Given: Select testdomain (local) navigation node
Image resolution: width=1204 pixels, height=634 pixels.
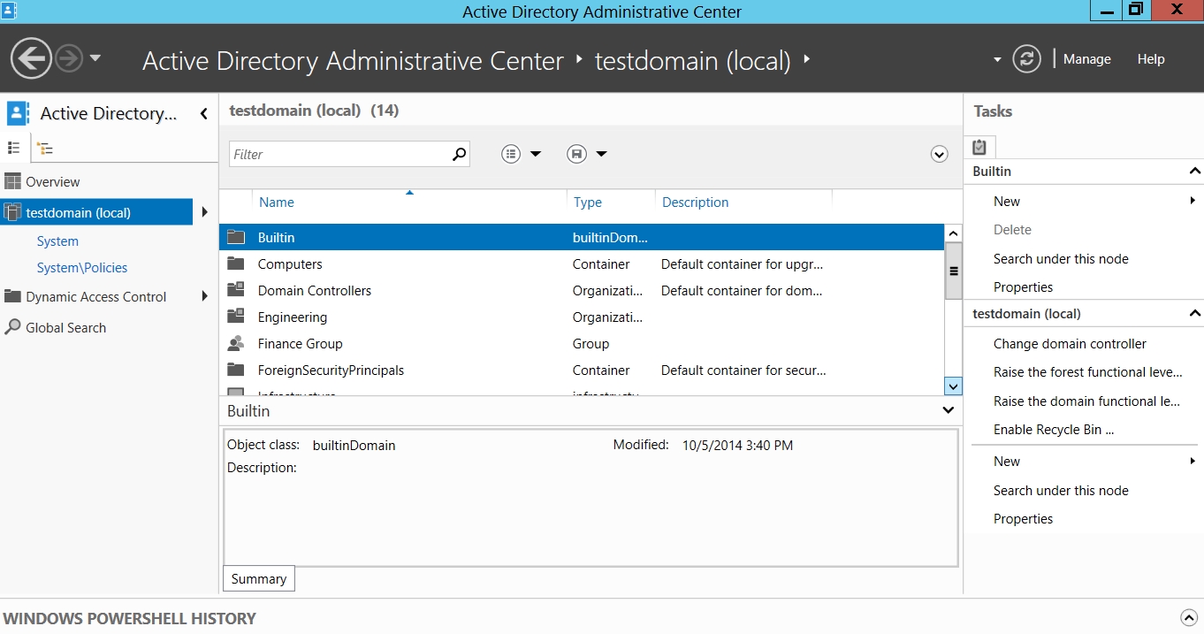Looking at the screenshot, I should pos(96,212).
